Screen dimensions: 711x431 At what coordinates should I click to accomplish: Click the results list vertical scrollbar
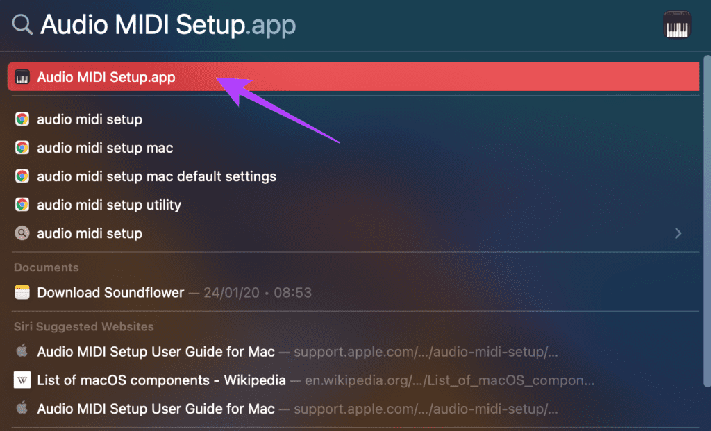(707, 221)
